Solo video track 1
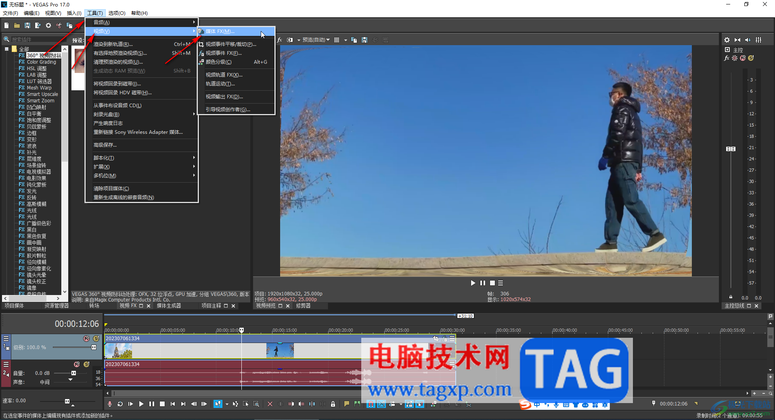The height and width of the screenshot is (420, 775). 96,339
